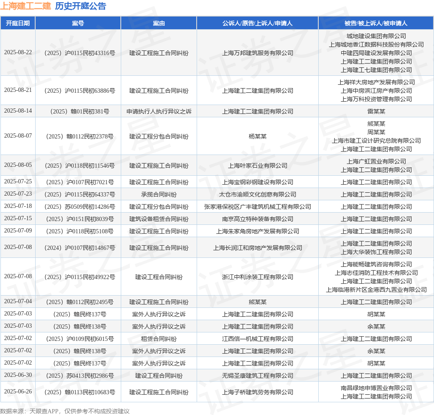
Task: Click plaintiff 江西信一机械工程有限公司
Action: pos(257,339)
